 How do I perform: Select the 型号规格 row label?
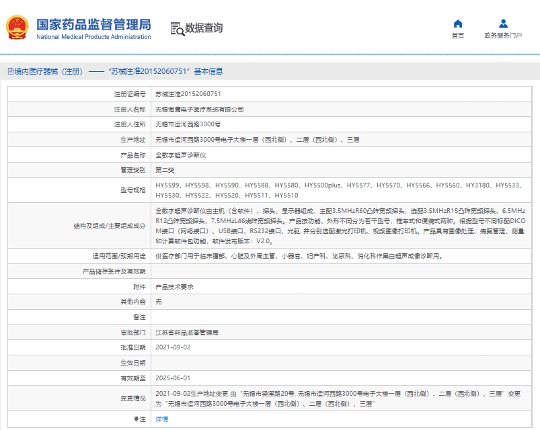tap(133, 190)
